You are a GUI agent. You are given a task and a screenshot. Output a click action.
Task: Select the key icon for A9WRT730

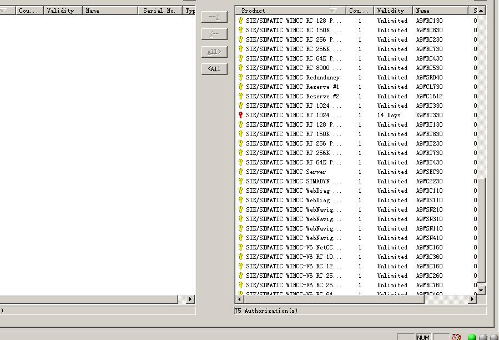tap(240, 153)
